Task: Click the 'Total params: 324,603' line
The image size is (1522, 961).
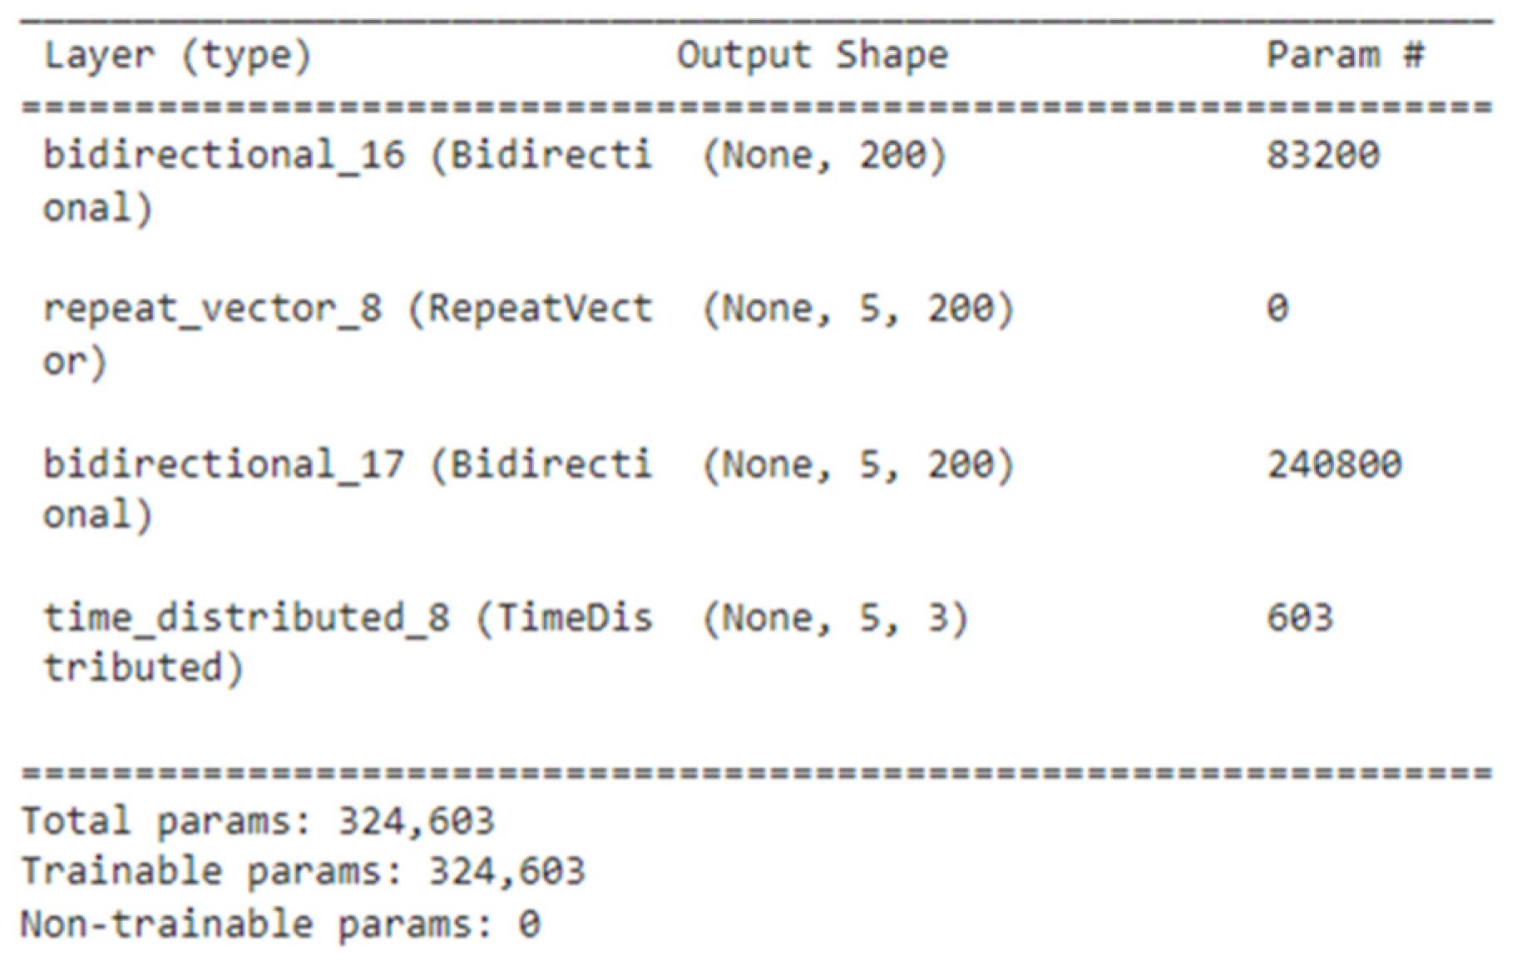Action: (258, 821)
